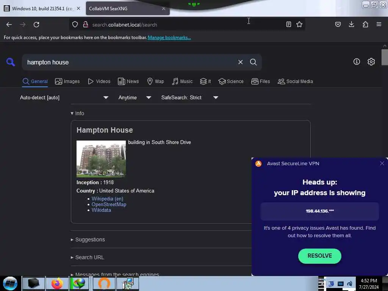Switch to Windows 10 build 21354.1 tab
Image resolution: width=388 pixels, height=291 pixels.
42,8
